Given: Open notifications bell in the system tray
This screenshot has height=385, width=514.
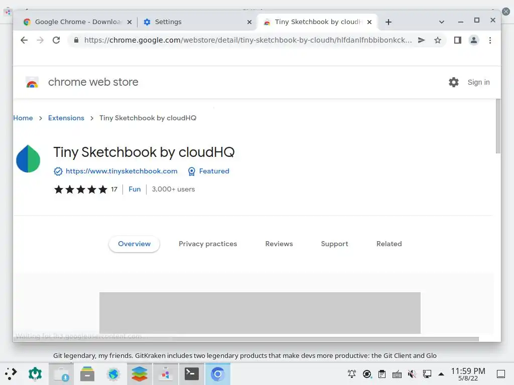Looking at the screenshot, I should (x=352, y=374).
